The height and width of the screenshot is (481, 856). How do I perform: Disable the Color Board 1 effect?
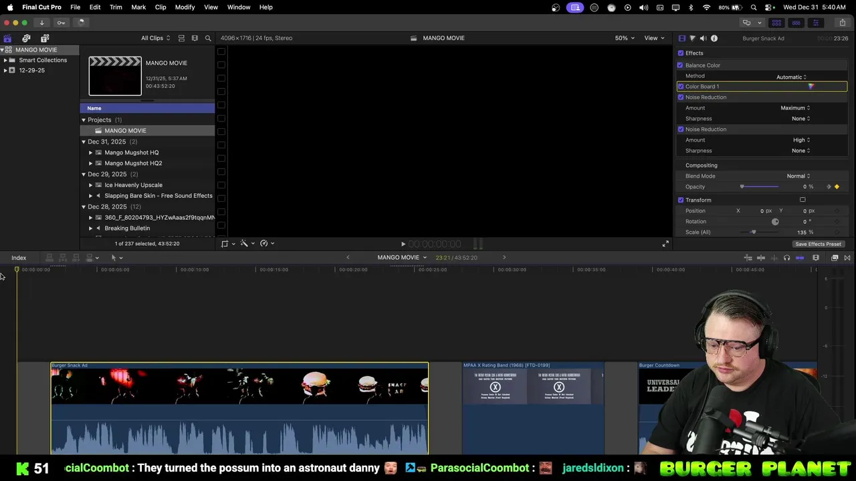[681, 86]
